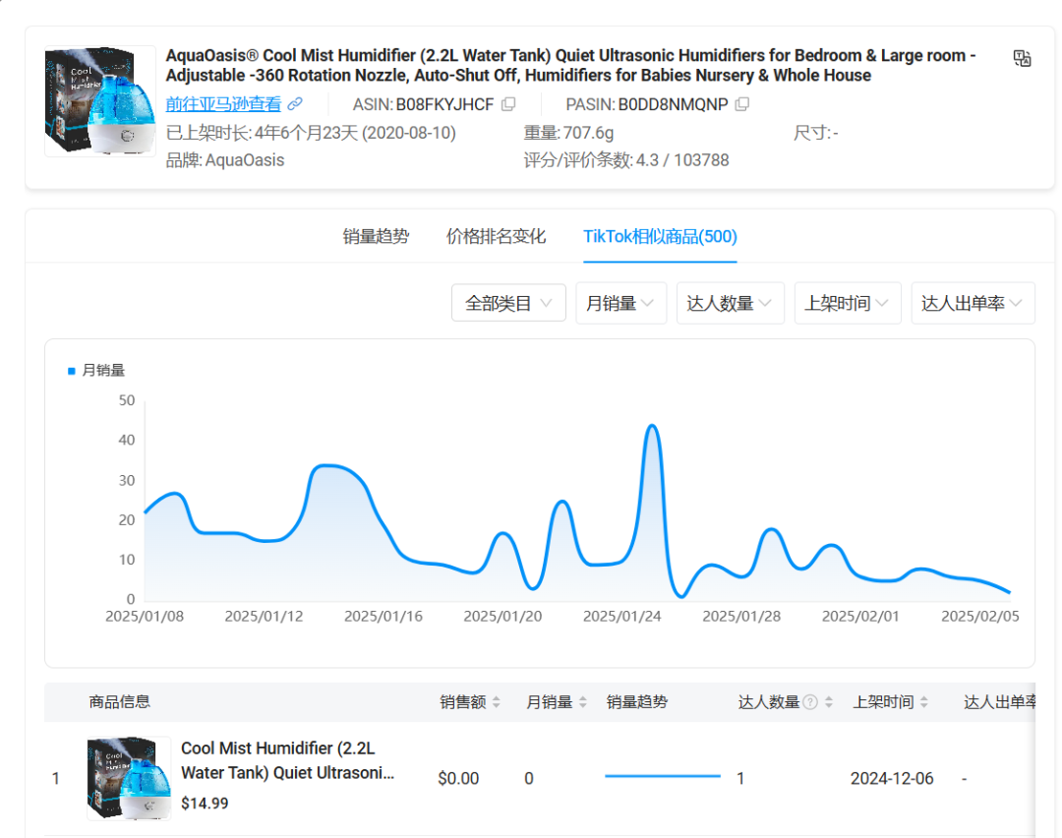1062x838 pixels.
Task: Click the link chain icon beside 前往亚马逊查看
Action: point(295,104)
